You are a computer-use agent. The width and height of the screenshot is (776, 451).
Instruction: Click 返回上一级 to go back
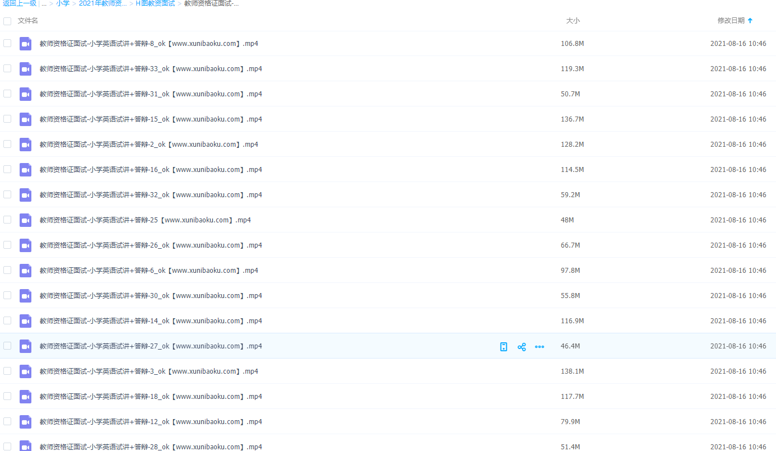click(20, 3)
